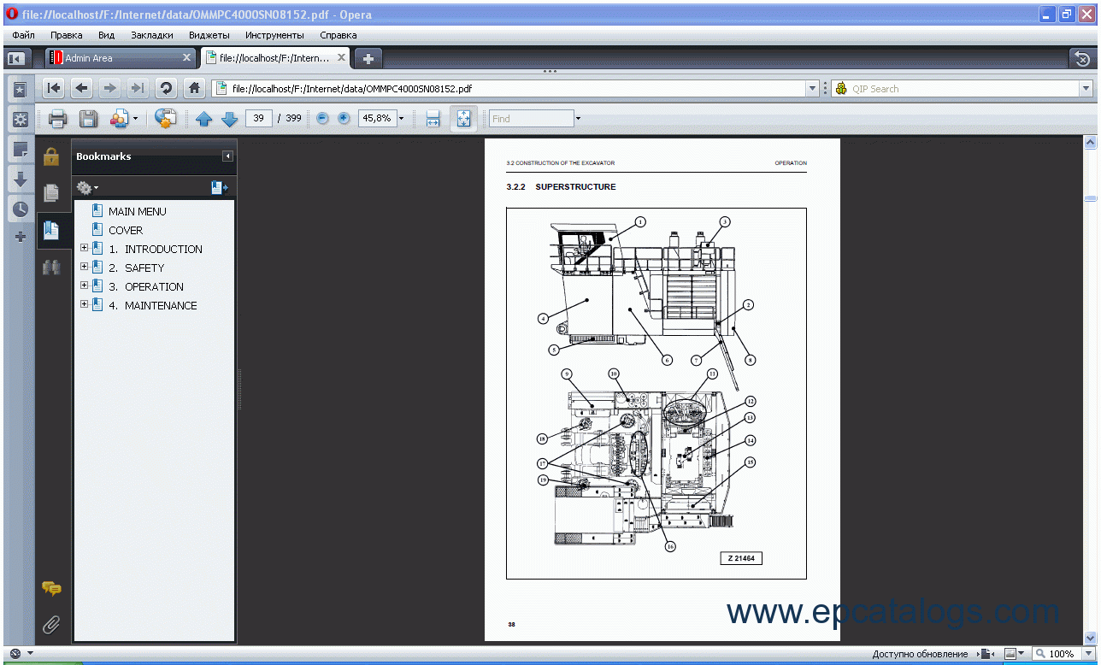Open closed tabs trash can
Viewport: 1101px width, 665px height.
click(x=1082, y=58)
